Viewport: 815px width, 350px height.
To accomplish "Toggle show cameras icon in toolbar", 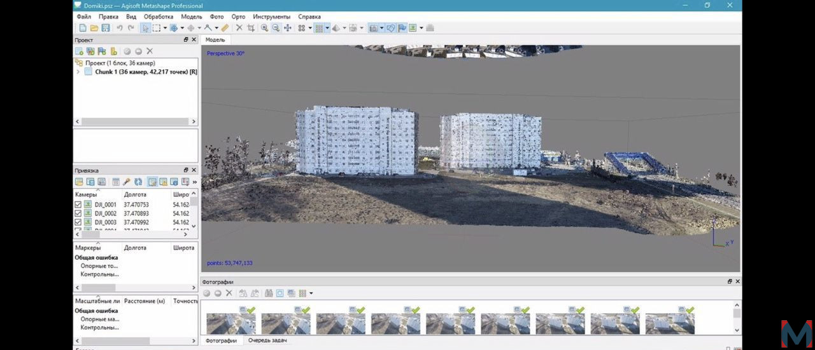I will click(373, 28).
